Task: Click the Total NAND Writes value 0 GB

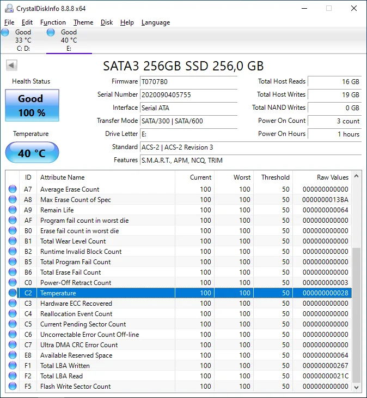Action: 335,108
